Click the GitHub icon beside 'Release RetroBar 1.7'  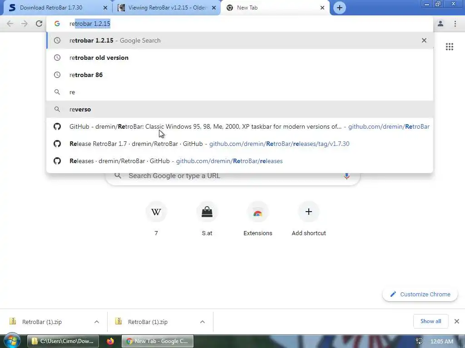click(57, 144)
